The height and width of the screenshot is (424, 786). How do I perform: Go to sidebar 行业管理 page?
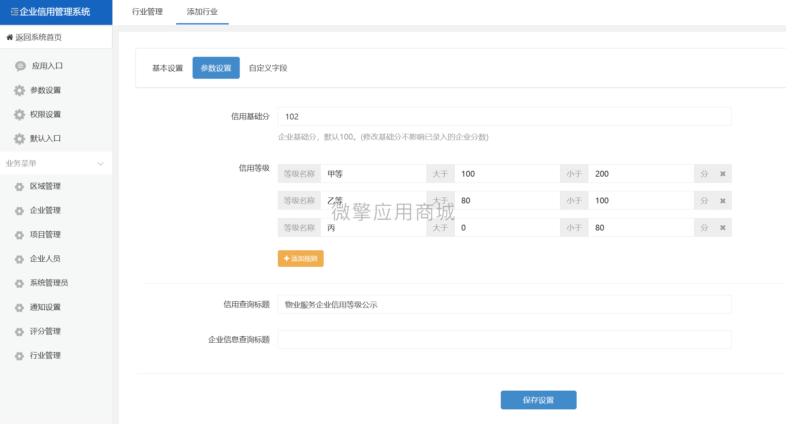point(45,355)
